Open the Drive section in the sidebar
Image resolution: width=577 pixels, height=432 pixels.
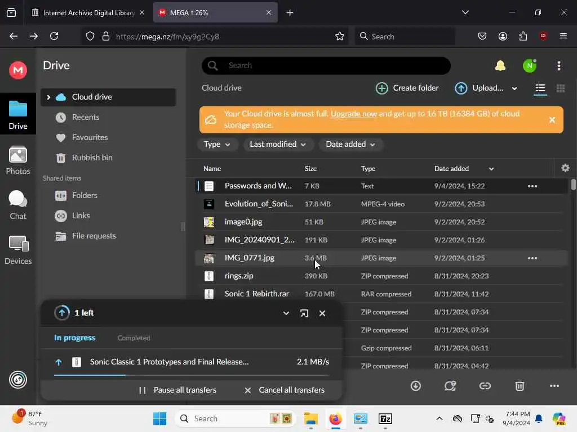pyautogui.click(x=17, y=115)
